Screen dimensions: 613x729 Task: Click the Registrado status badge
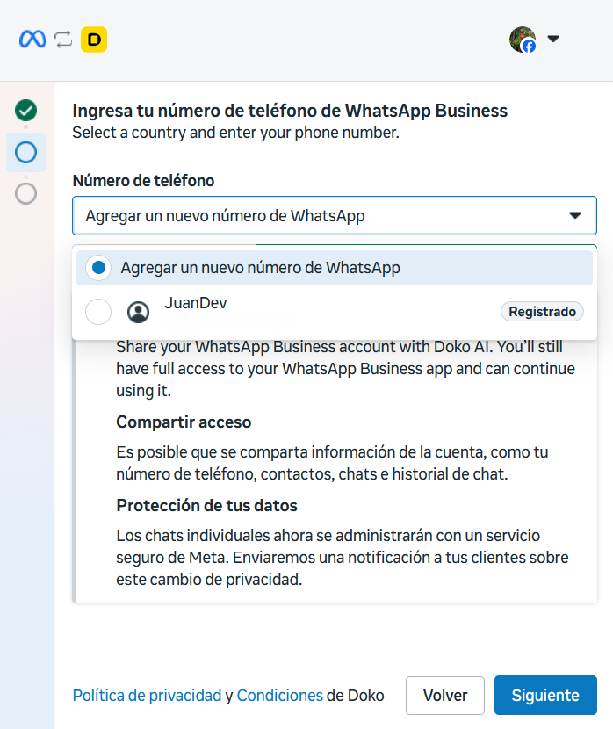click(542, 312)
